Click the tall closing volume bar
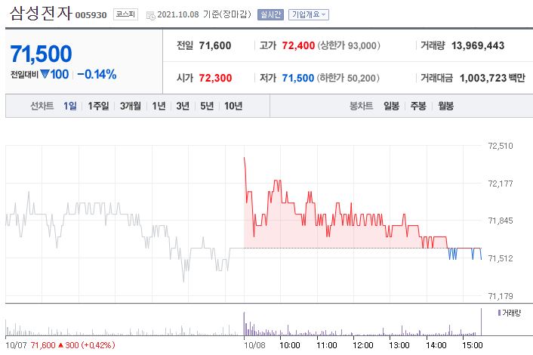This screenshot has width=533, height=355. tap(482, 322)
